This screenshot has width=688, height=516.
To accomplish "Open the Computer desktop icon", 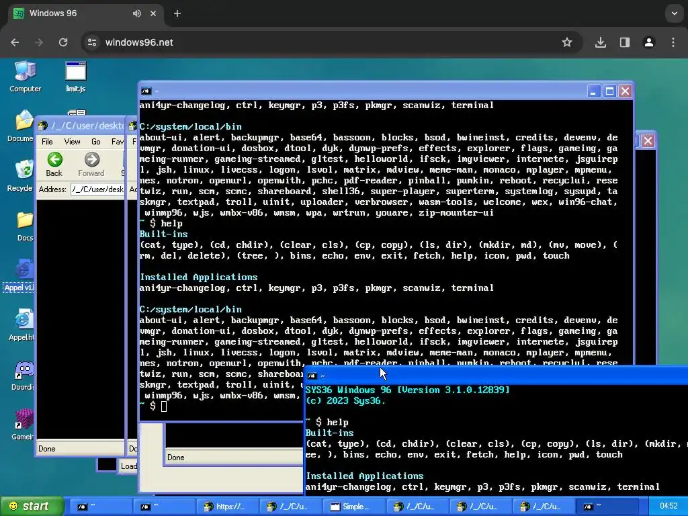I will [x=25, y=77].
